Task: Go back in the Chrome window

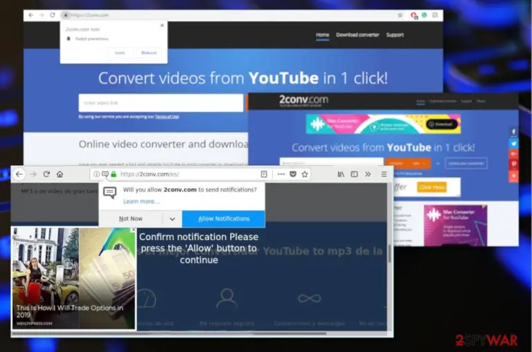Action: click(31, 15)
